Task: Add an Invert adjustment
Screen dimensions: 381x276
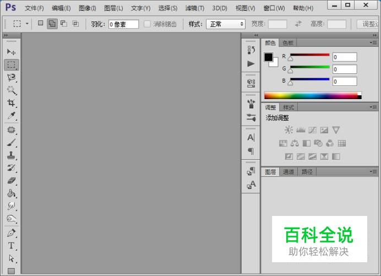Action: [x=289, y=156]
